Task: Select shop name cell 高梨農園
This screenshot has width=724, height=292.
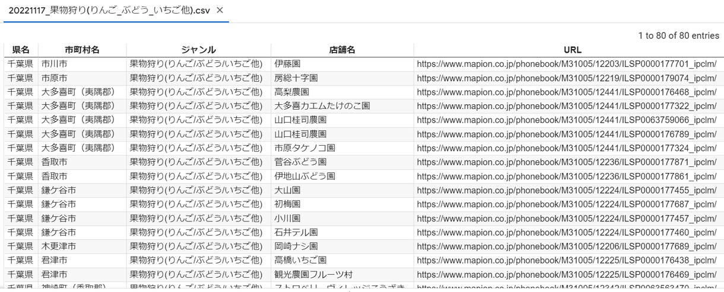Action: point(342,92)
